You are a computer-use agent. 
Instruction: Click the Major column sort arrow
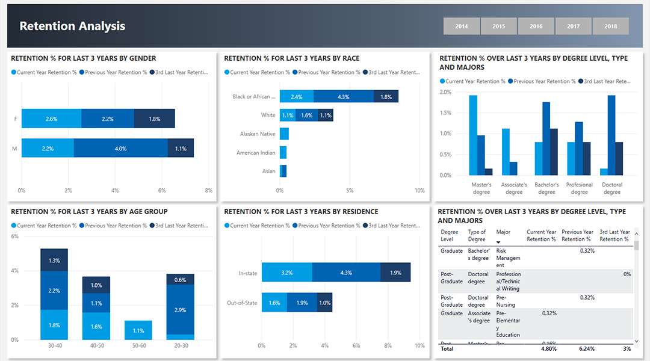pyautogui.click(x=498, y=242)
